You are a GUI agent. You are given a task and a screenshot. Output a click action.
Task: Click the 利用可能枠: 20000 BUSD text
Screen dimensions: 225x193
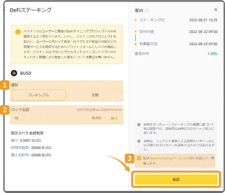[31, 148]
